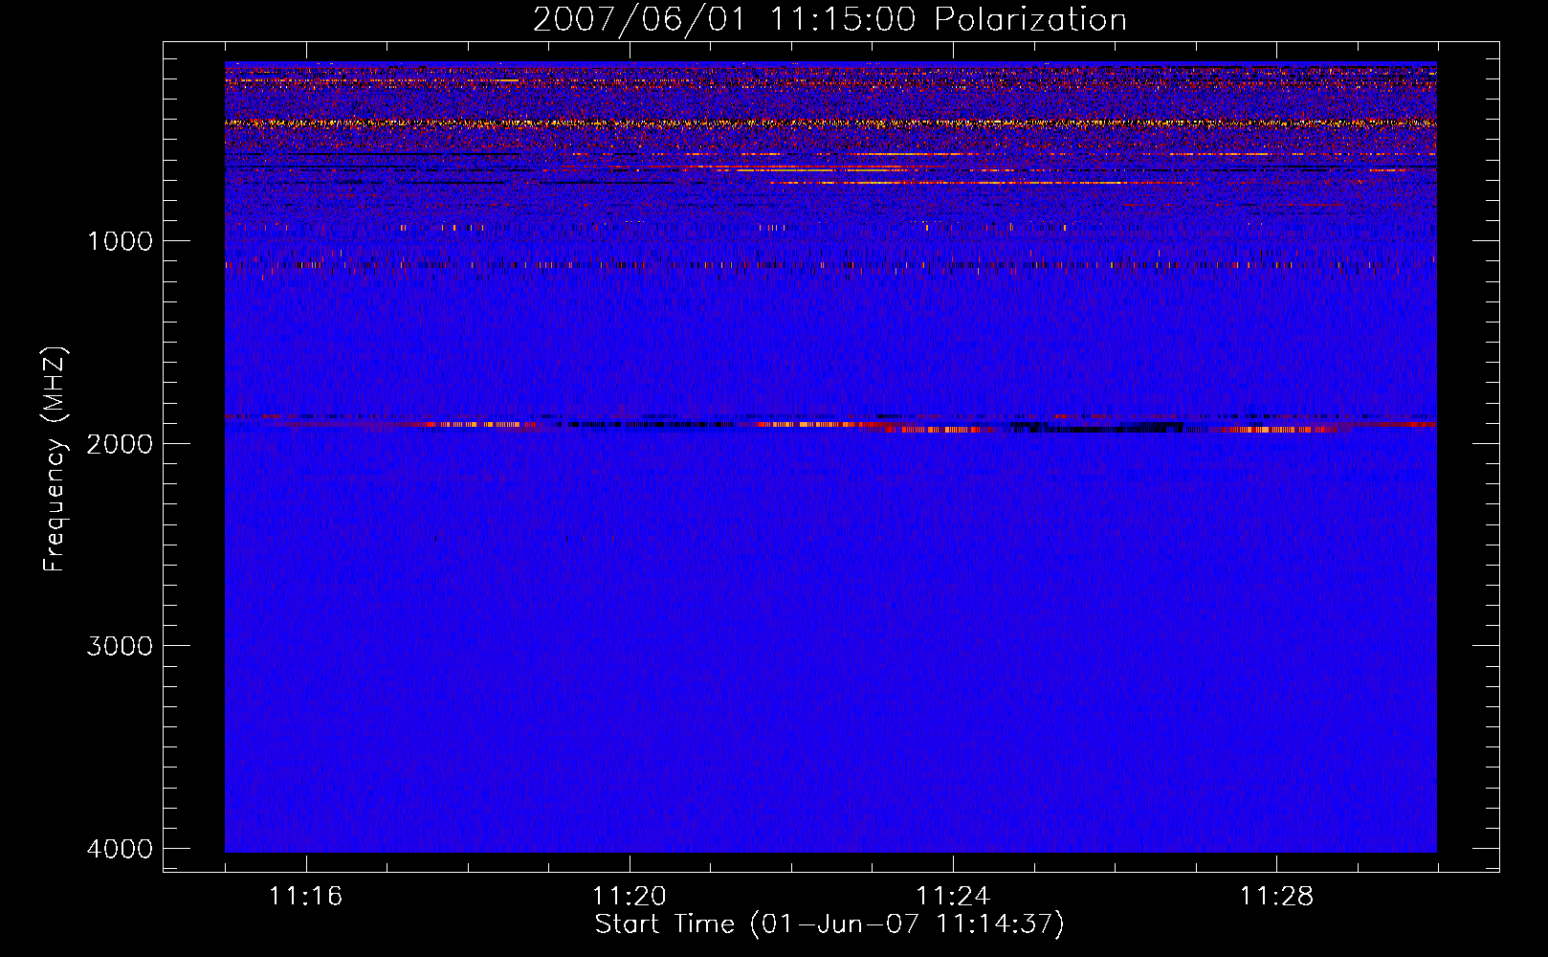This screenshot has height=957, width=1548.
Task: Click the 11:16 time tick label
Action: pyautogui.click(x=306, y=897)
